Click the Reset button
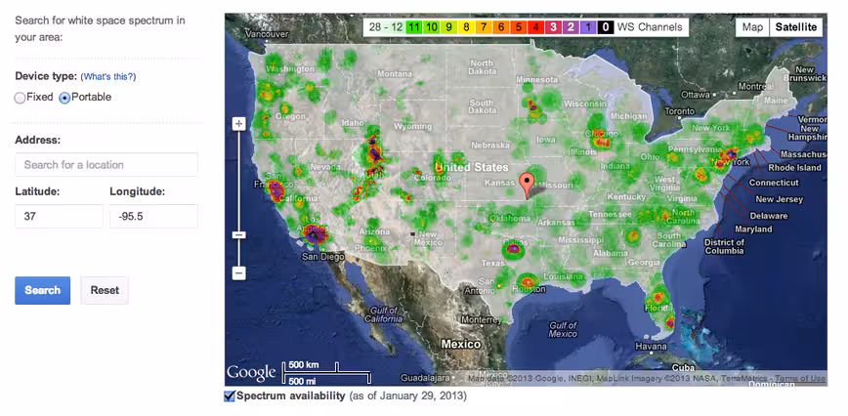848x416 pixels. 105,290
